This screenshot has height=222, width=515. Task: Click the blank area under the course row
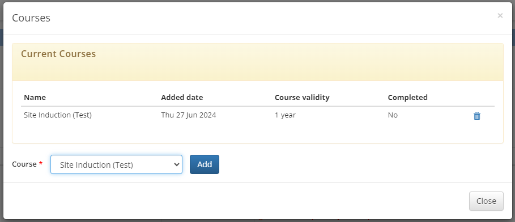coord(257,133)
